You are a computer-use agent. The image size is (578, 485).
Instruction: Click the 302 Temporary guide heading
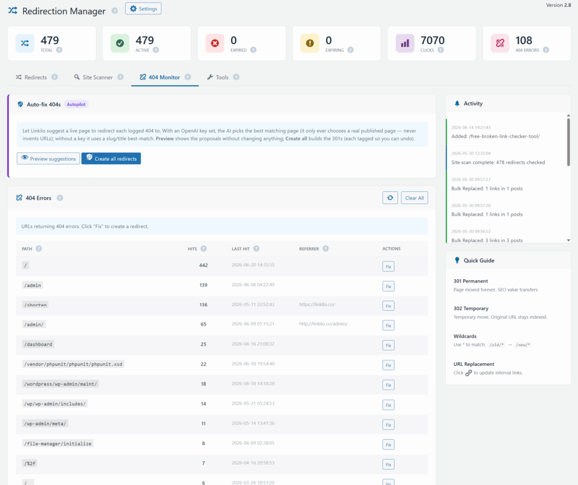coord(471,308)
